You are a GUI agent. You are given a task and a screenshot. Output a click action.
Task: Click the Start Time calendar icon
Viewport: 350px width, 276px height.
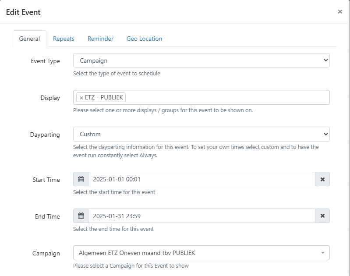(81, 179)
